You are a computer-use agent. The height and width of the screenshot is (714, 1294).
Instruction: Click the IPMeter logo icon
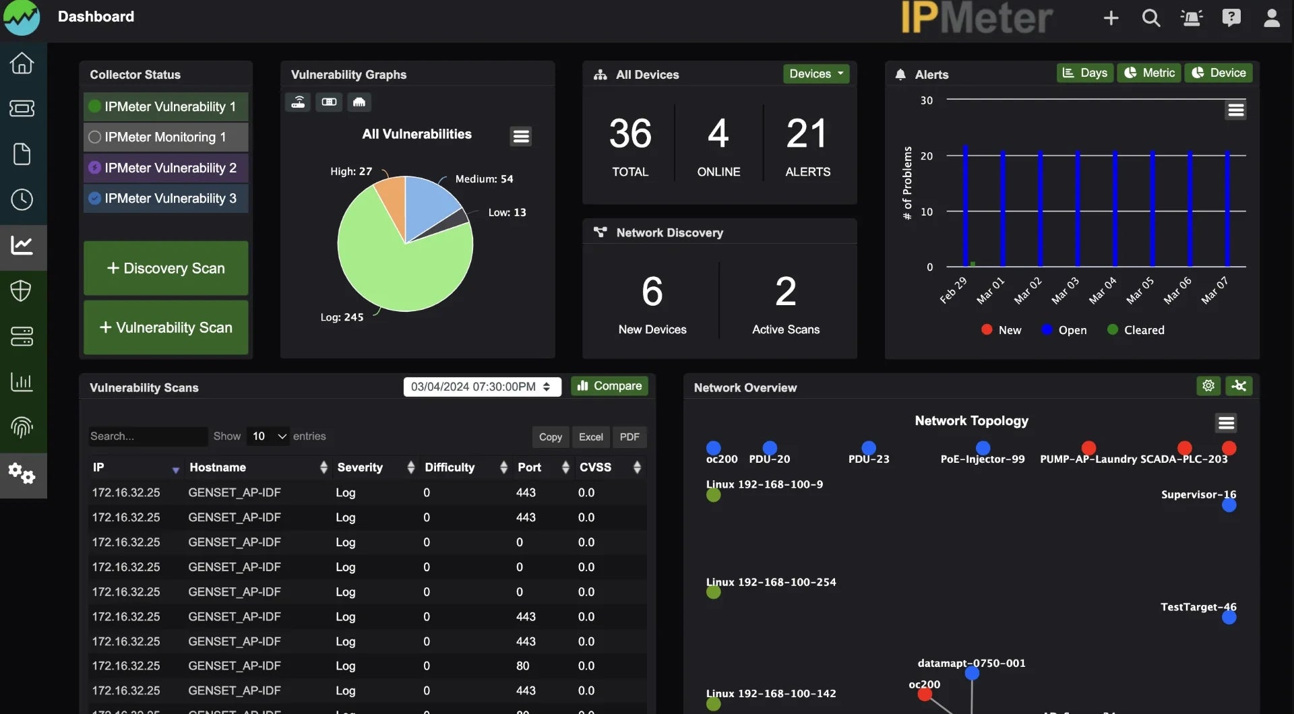[22, 18]
